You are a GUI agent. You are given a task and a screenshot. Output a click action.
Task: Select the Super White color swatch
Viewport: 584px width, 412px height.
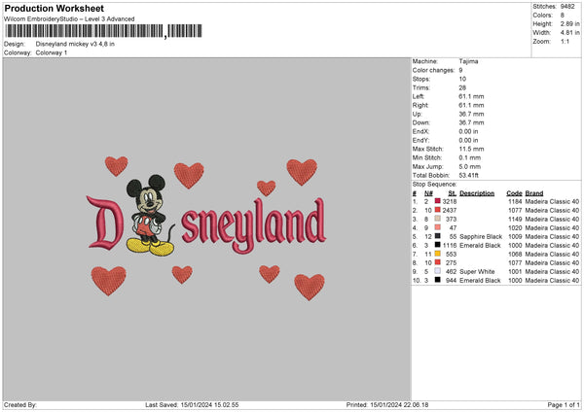438,271
